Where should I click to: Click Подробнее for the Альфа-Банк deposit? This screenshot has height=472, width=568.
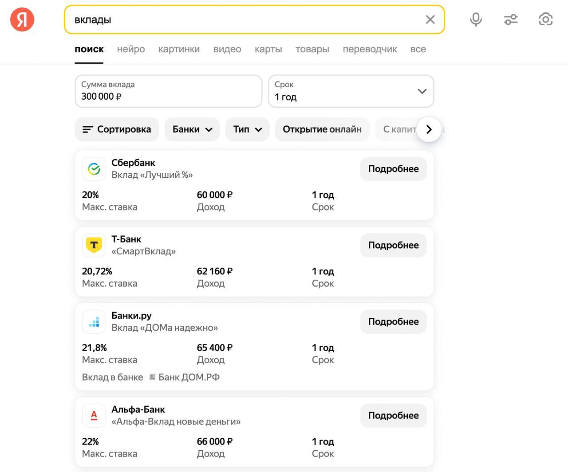pyautogui.click(x=393, y=416)
